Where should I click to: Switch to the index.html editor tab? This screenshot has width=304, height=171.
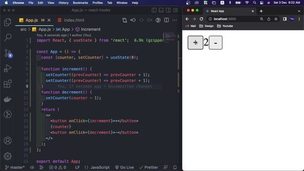tap(71, 20)
